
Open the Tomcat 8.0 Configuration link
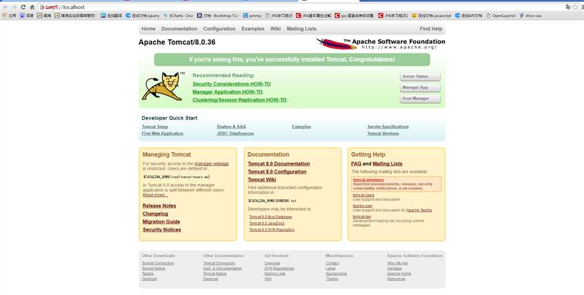(277, 172)
